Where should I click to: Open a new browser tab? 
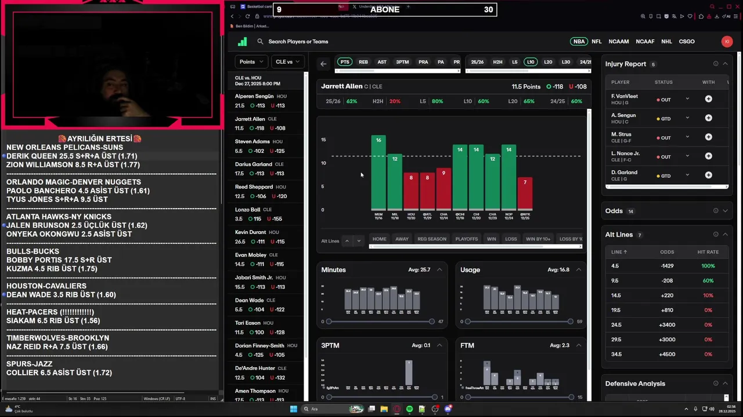[x=408, y=6]
